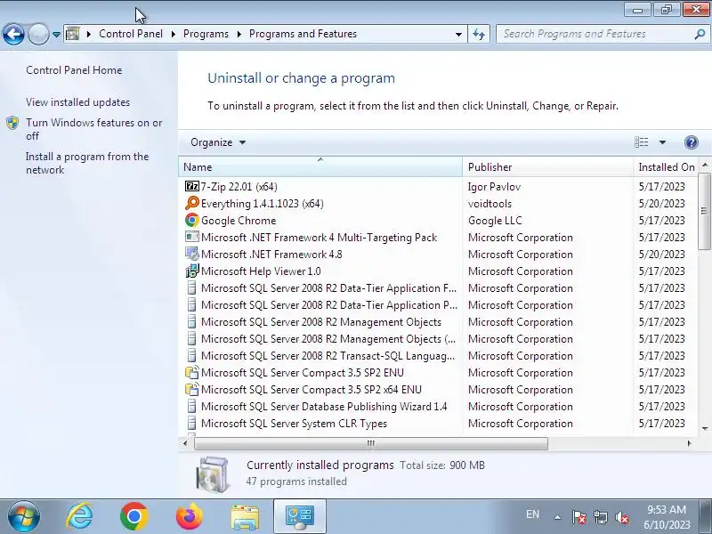The height and width of the screenshot is (534, 712).
Task: Click Programs and Features in breadcrumb
Action: [303, 34]
